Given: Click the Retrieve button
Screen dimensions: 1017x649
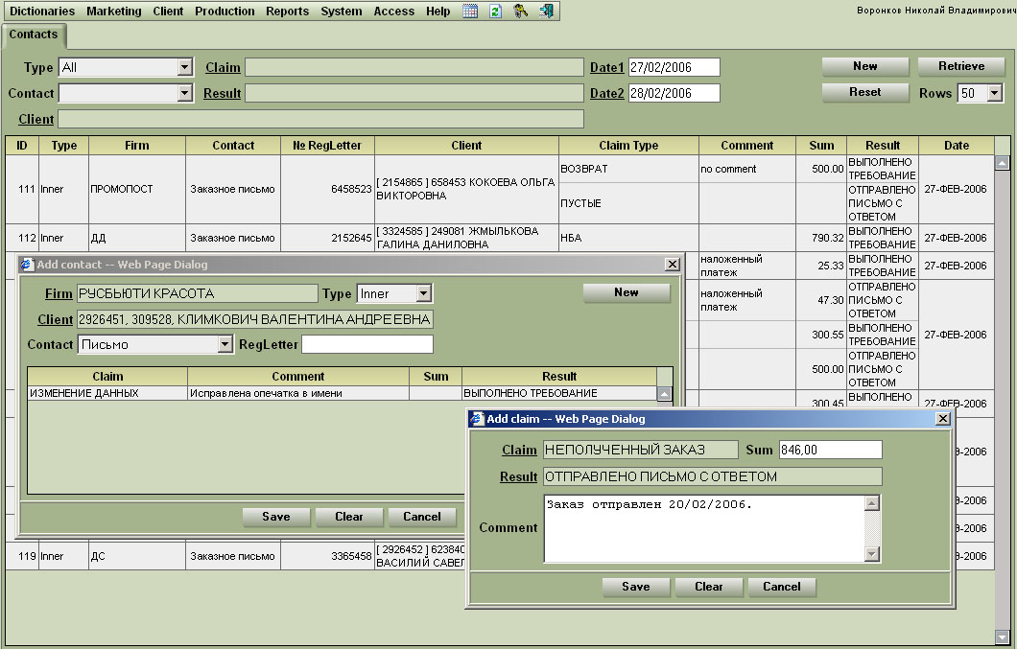Looking at the screenshot, I should pyautogui.click(x=961, y=66).
